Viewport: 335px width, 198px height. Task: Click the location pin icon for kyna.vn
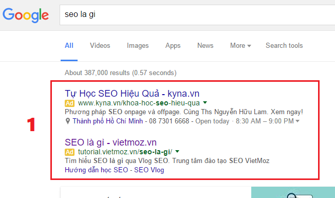68,121
